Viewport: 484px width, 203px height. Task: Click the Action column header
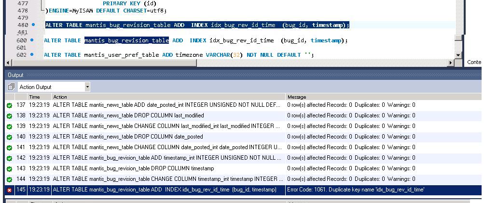pyautogui.click(x=60, y=97)
